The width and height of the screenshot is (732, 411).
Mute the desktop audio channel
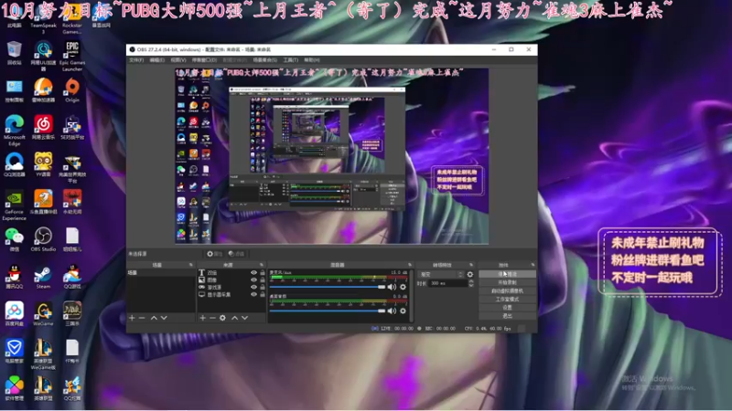[392, 311]
